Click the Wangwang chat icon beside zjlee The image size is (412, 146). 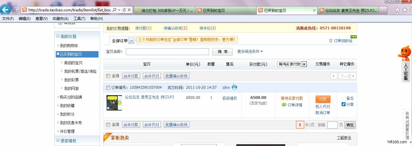pos(234,87)
